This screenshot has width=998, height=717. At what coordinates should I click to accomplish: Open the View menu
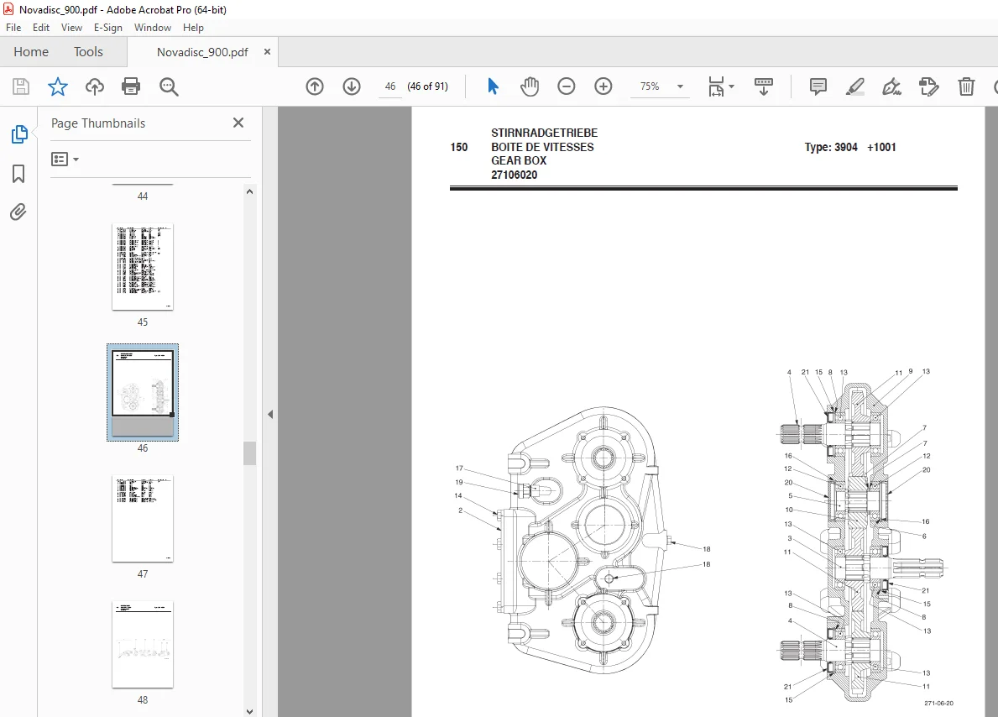[x=71, y=28]
